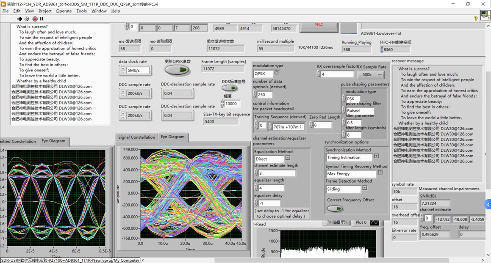Open Synchronization Method Timing Estimation dropdown

tap(376, 156)
